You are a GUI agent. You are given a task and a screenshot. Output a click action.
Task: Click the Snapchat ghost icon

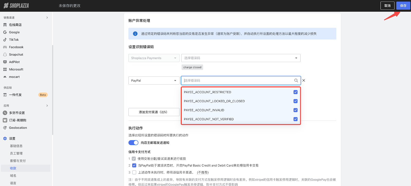5,54
